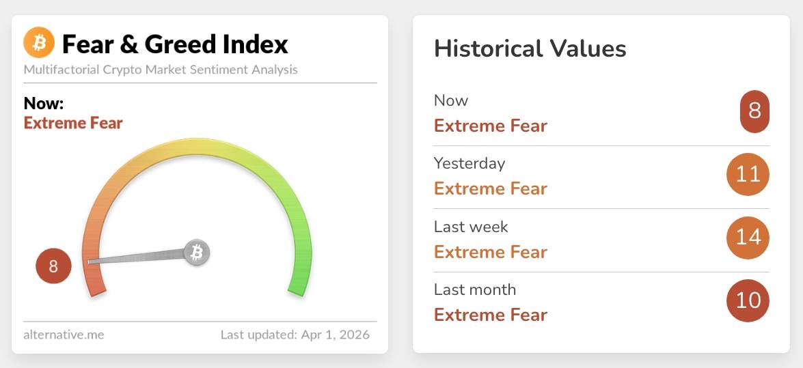Click the Bitcoin coin on gauge needle
This screenshot has height=368, width=803.
point(197,253)
